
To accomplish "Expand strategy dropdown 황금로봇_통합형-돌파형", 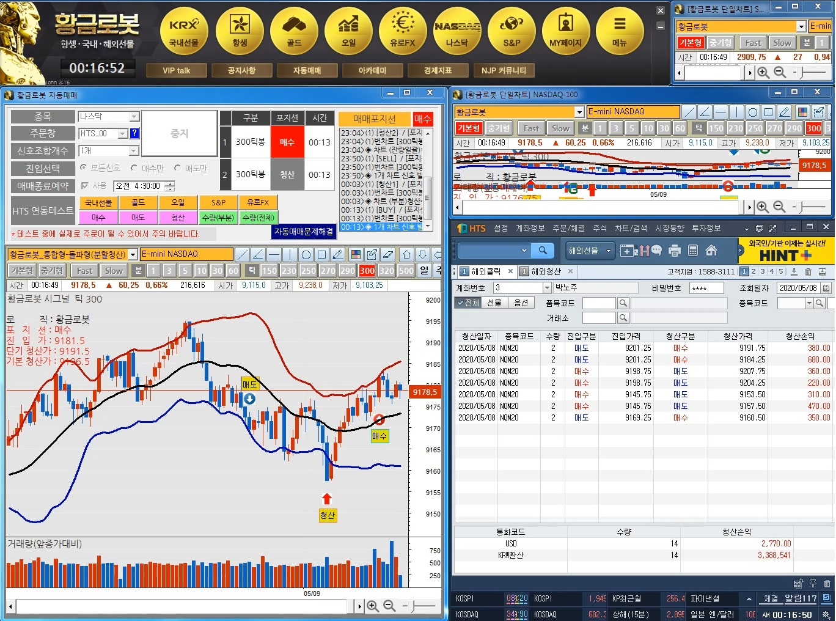I will click(133, 254).
